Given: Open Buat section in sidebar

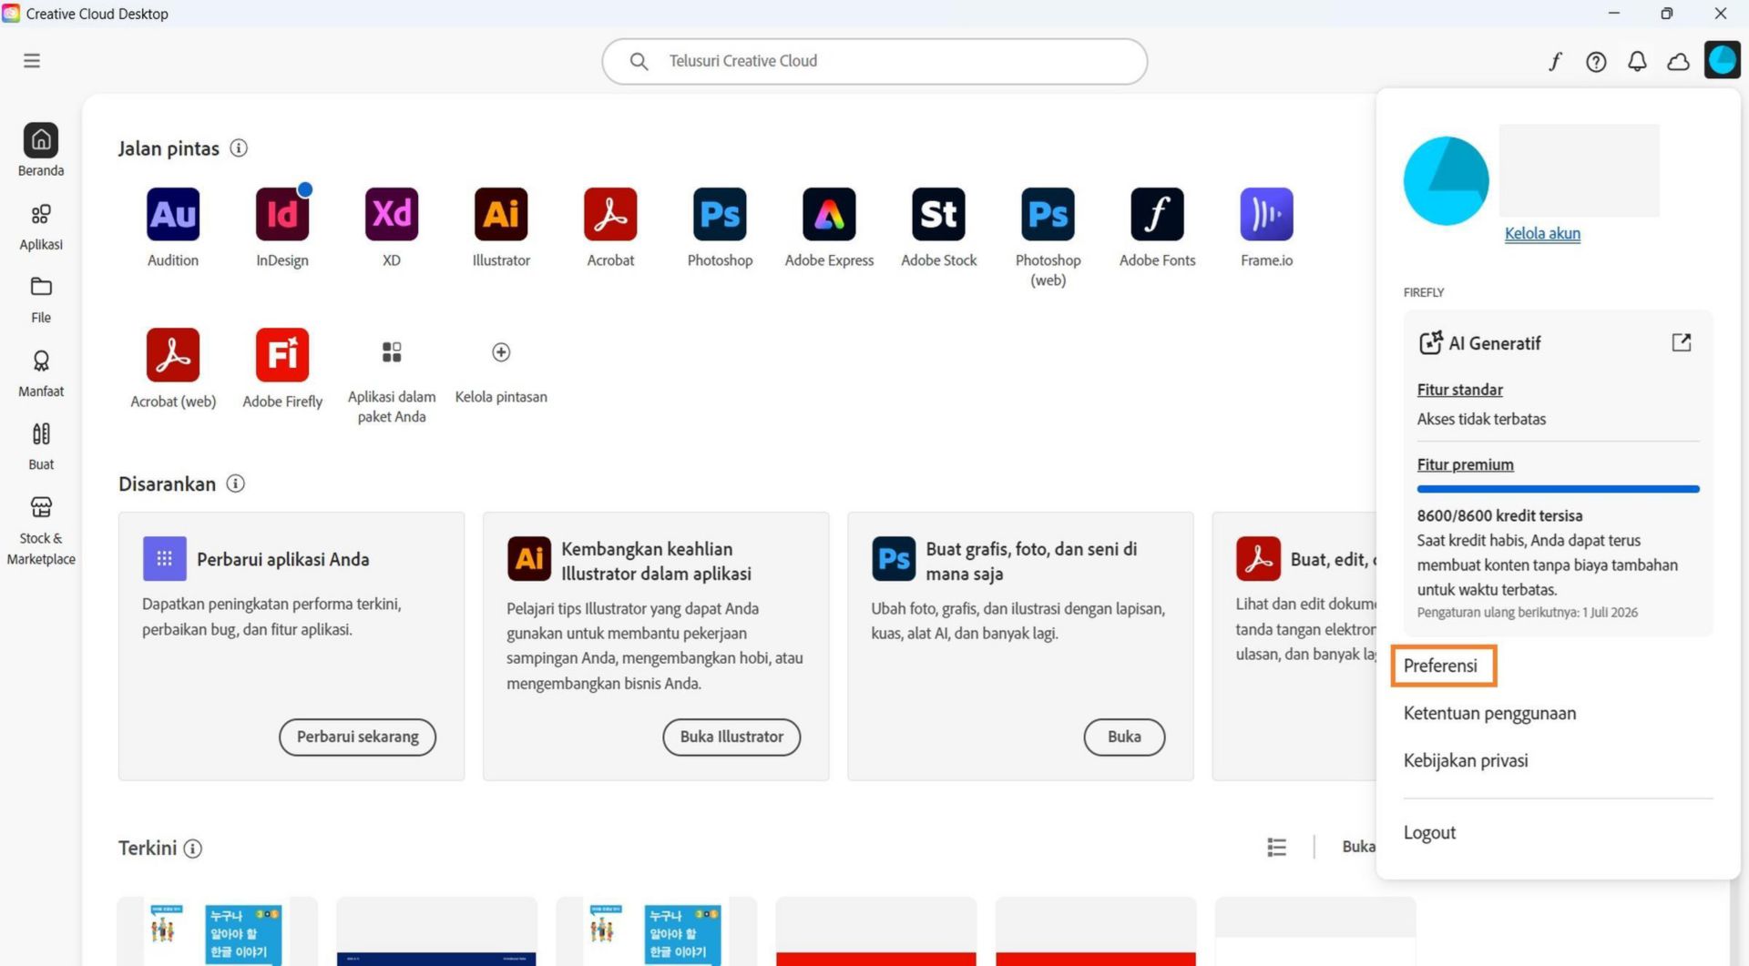Looking at the screenshot, I should click(x=41, y=446).
